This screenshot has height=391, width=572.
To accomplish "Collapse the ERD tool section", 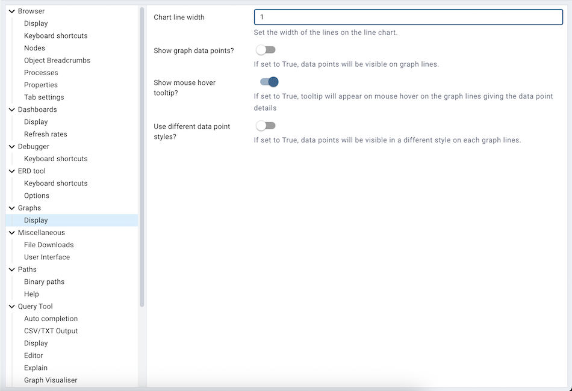I will point(11,171).
